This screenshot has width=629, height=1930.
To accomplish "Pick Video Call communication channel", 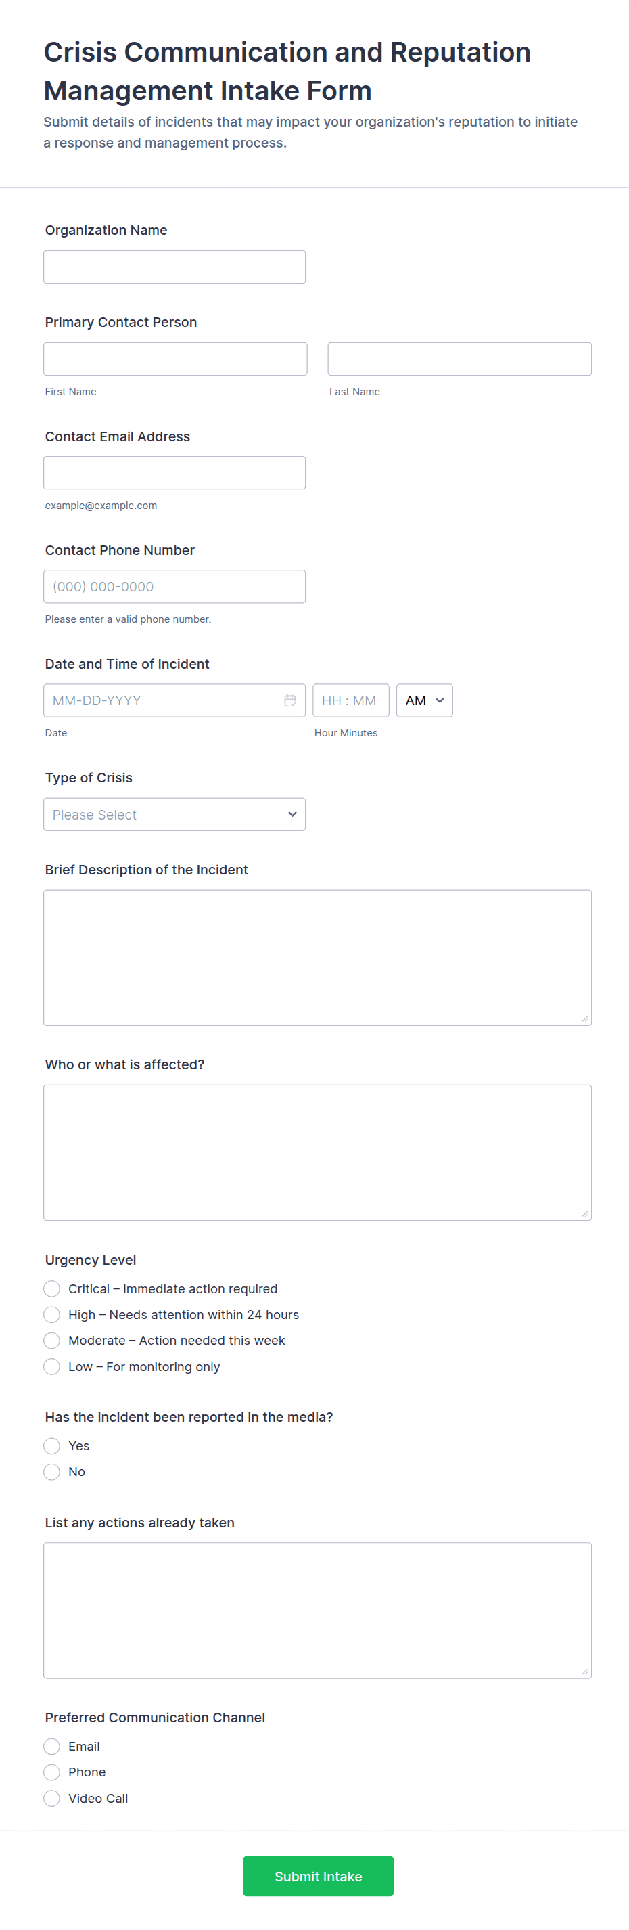I will coord(51,1798).
